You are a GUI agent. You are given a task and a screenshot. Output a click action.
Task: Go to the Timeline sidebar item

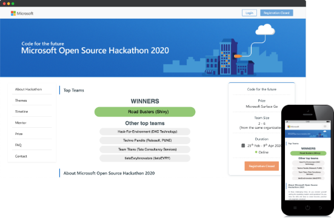pos(21,111)
